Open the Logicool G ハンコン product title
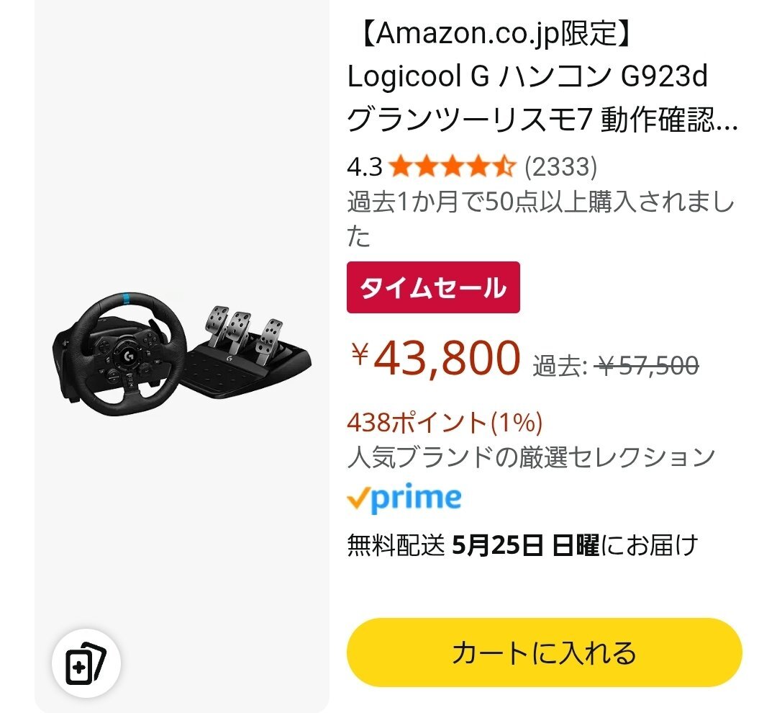The image size is (777, 713). coord(543,76)
